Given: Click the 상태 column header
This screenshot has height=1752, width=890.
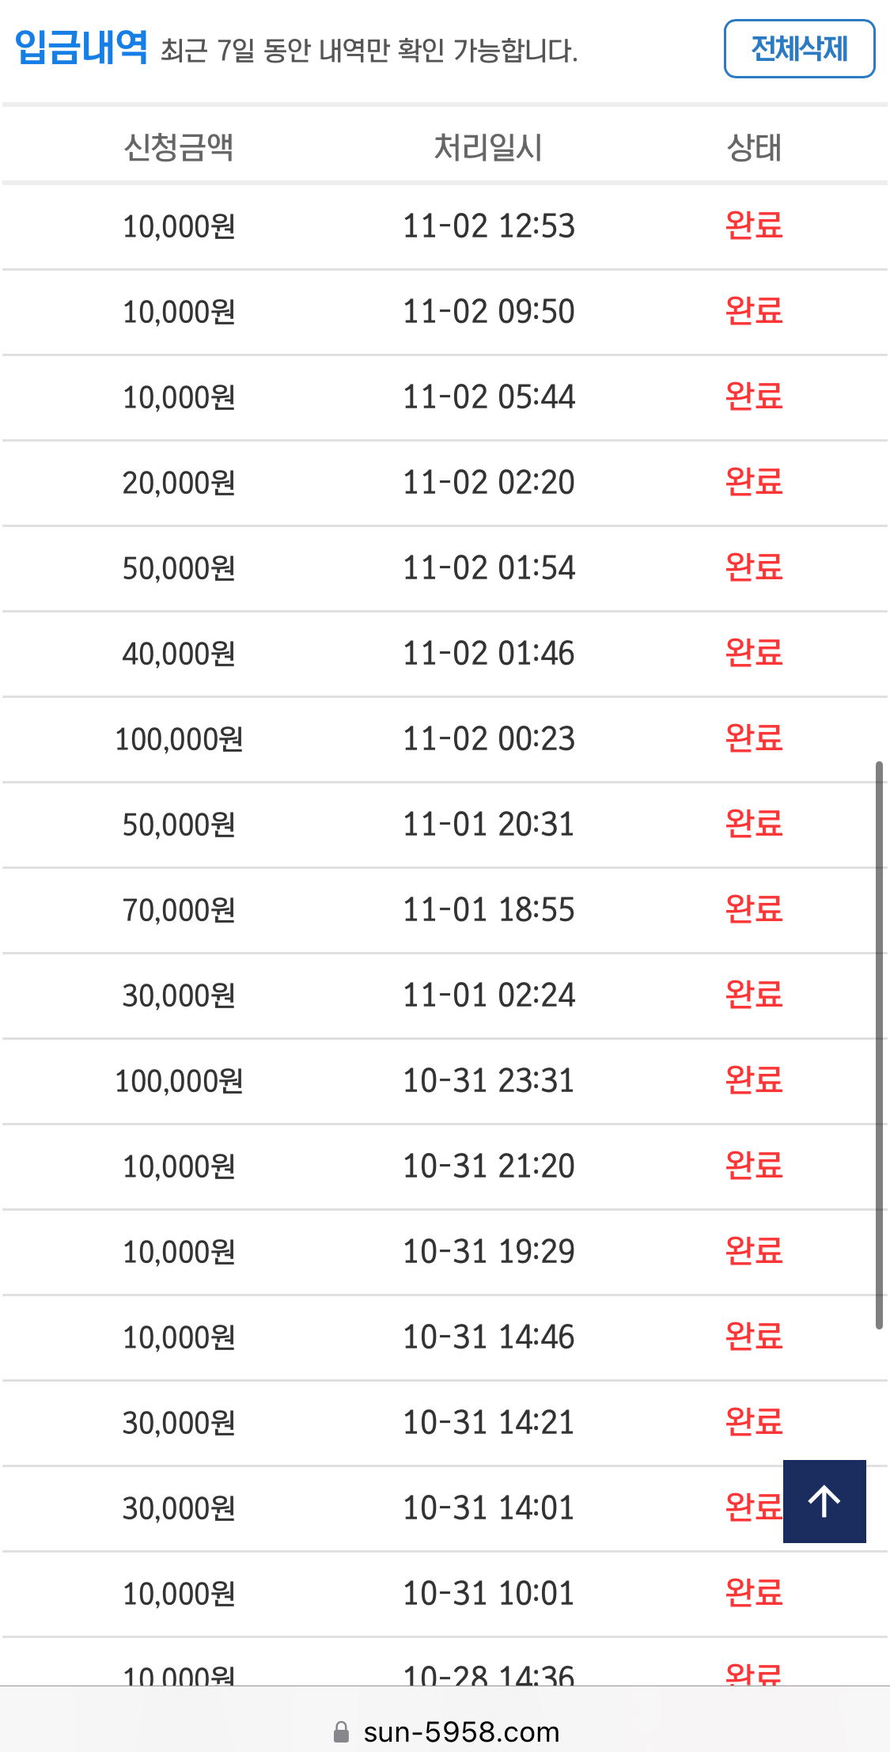Looking at the screenshot, I should point(754,147).
